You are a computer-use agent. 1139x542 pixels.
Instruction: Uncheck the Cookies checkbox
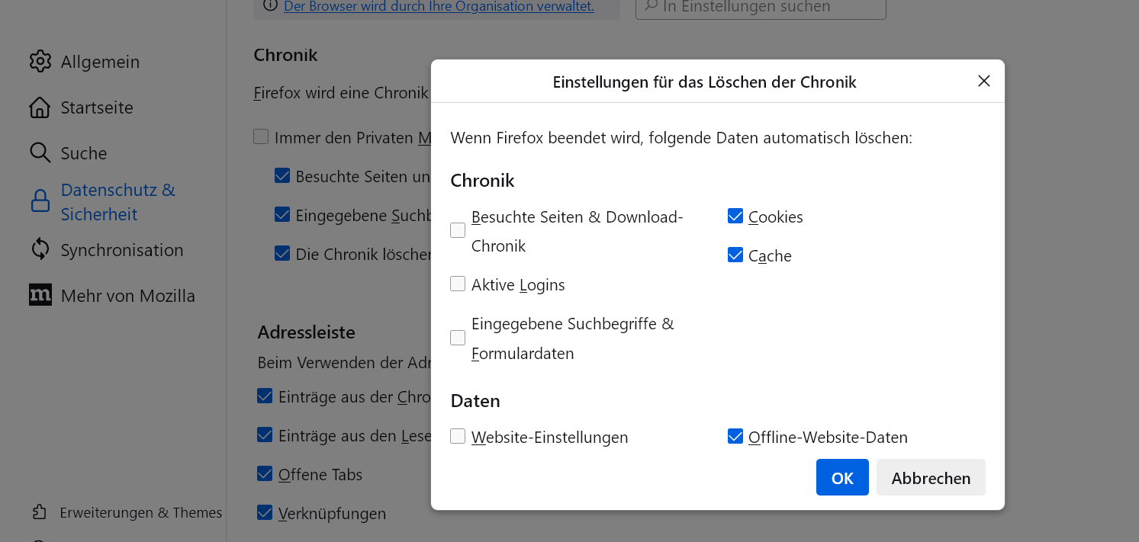735,216
